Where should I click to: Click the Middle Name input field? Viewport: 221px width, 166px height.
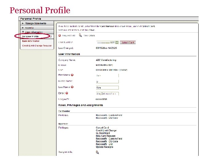107,81
